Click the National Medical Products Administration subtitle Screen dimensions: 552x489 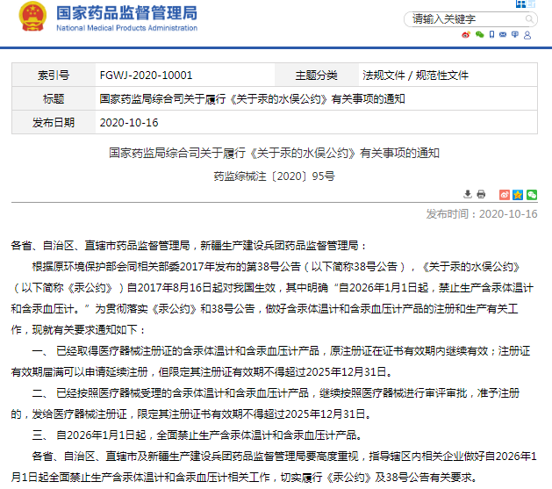pos(126,28)
